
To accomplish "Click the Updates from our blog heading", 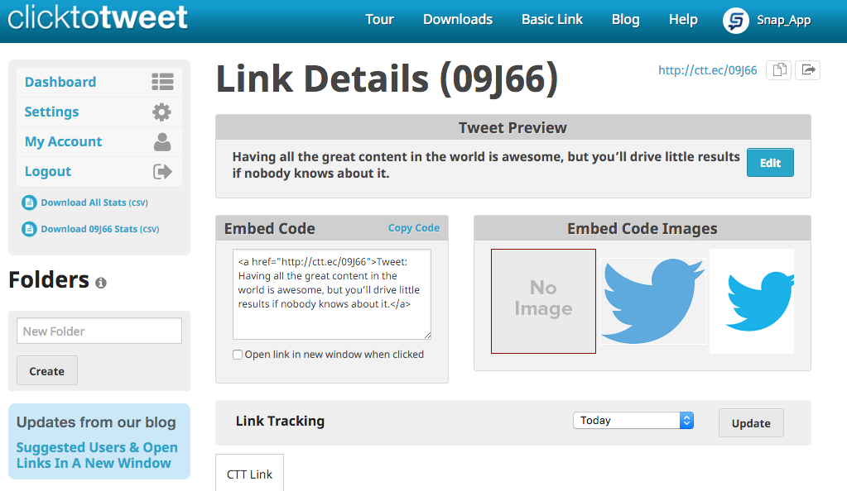I will point(96,422).
